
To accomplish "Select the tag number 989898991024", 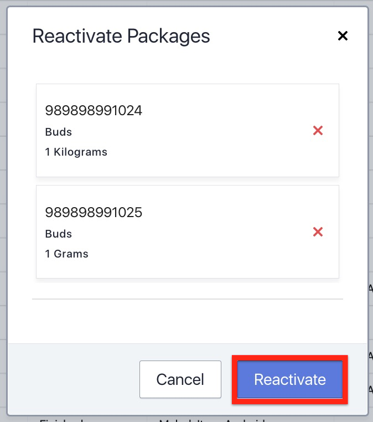I will point(94,111).
